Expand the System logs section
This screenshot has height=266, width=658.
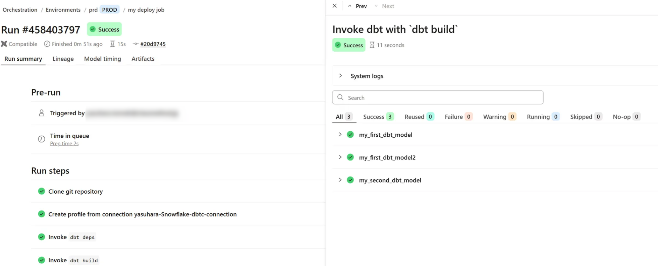340,76
